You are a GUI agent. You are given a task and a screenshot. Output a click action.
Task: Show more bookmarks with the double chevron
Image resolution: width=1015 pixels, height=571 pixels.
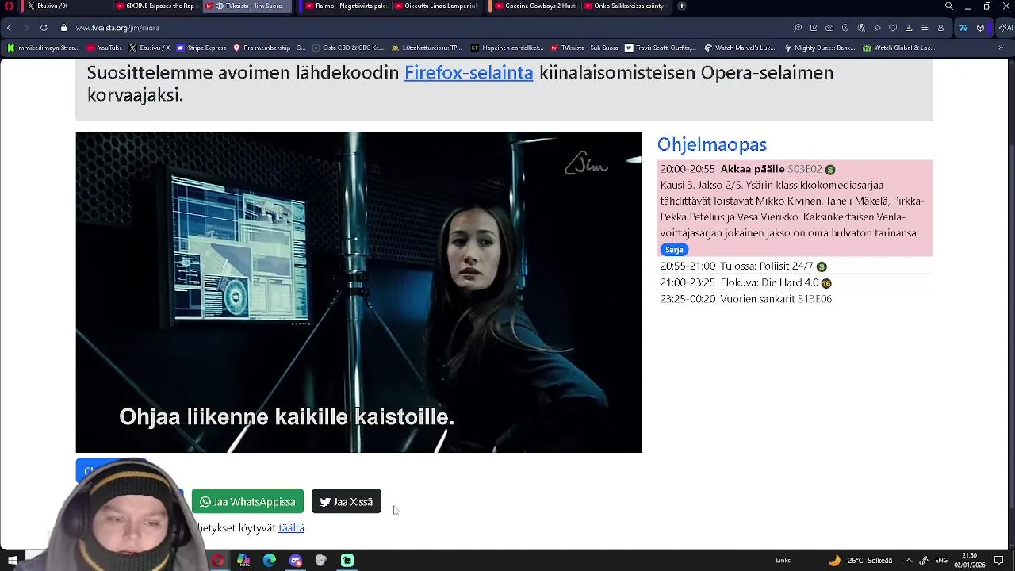(x=1001, y=48)
